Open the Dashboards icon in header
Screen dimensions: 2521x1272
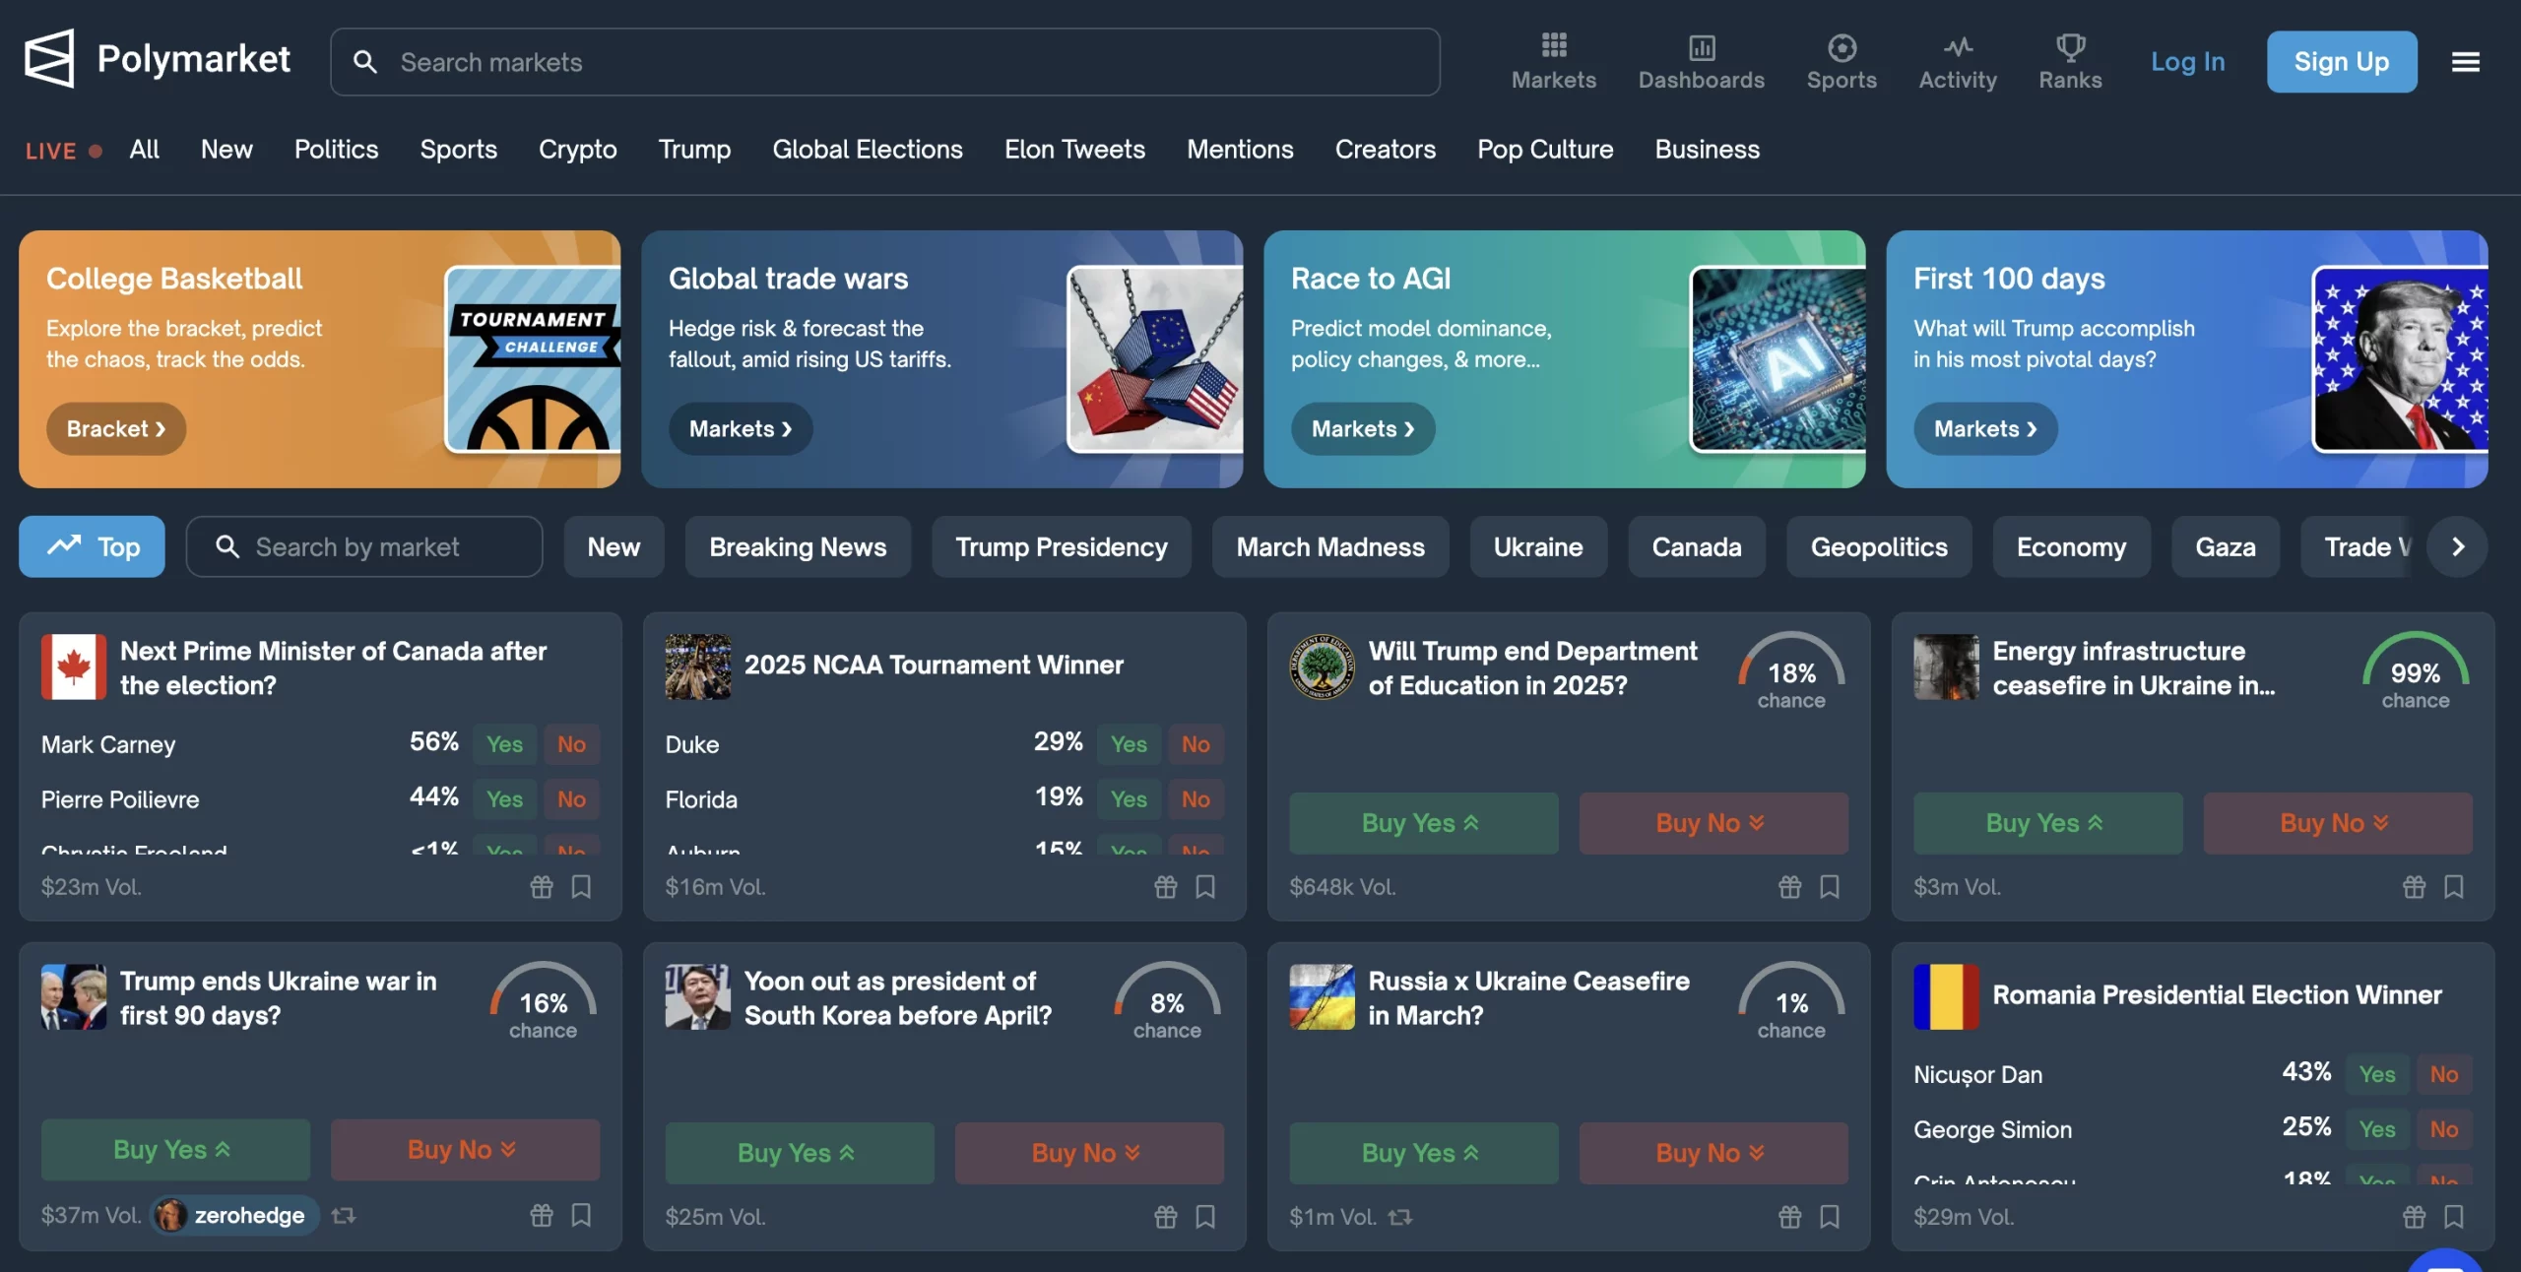(1701, 46)
